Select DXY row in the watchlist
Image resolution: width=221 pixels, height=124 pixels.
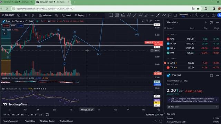click(x=193, y=53)
